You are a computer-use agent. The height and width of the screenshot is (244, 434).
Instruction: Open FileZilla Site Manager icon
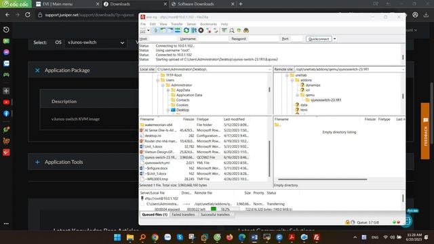pos(143,30)
